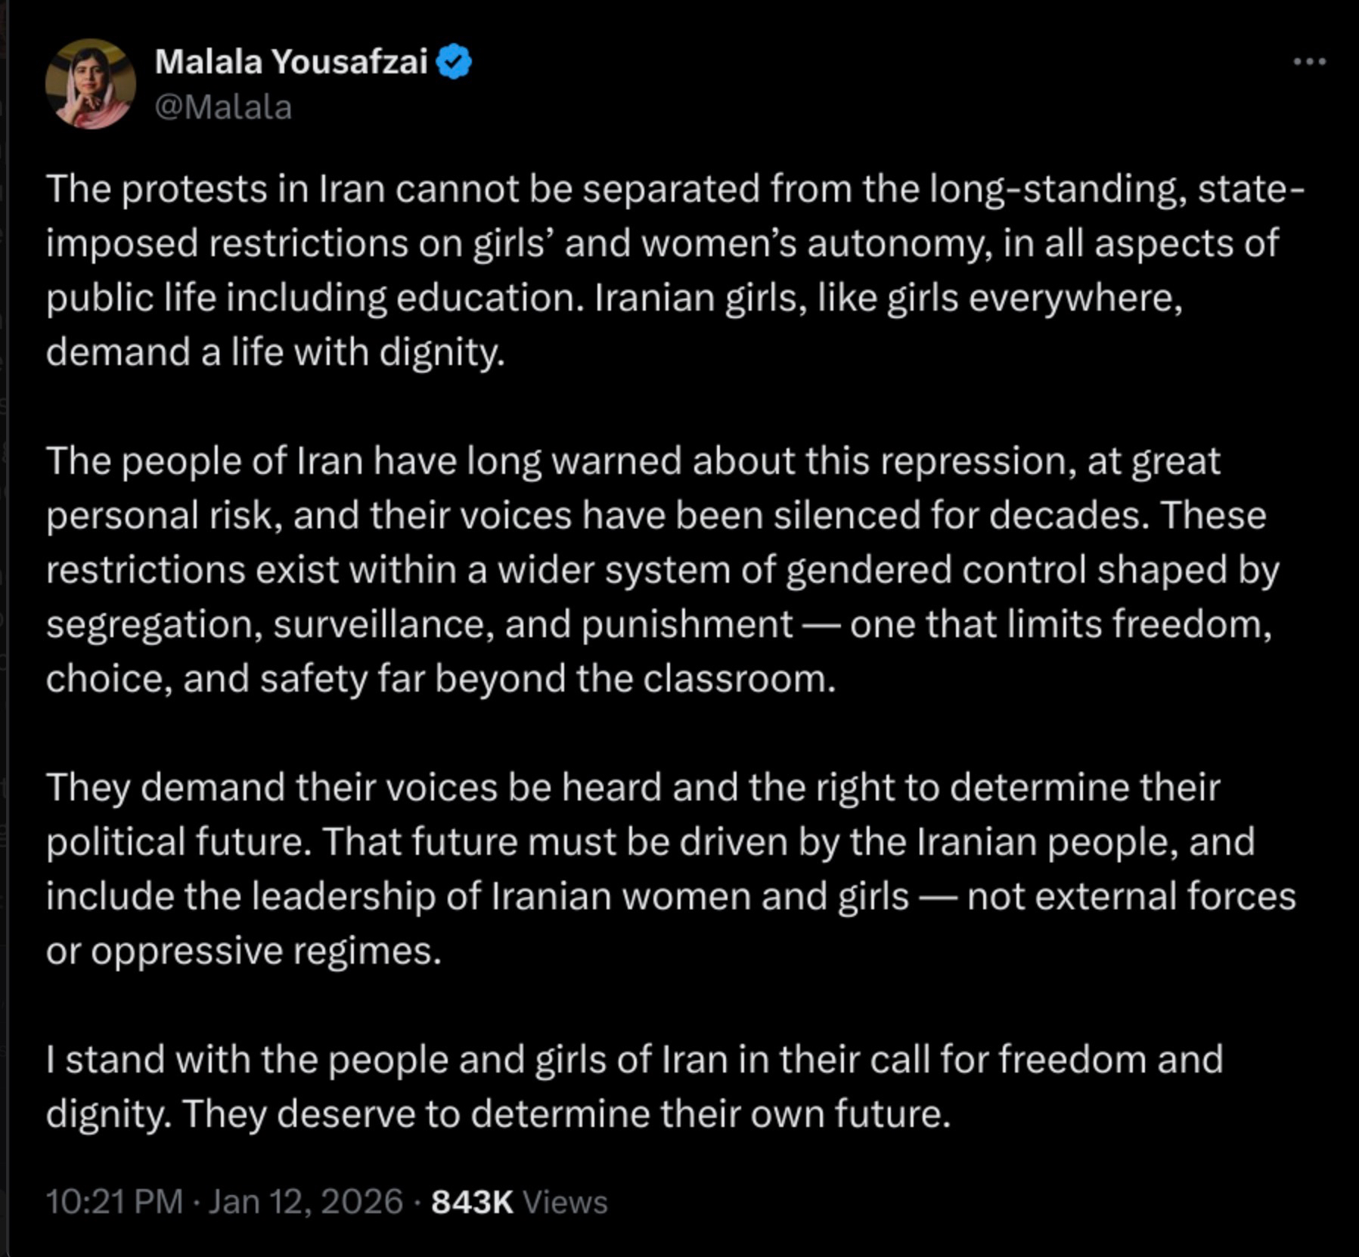Click the 10:21 PM timestamp

[114, 1201]
